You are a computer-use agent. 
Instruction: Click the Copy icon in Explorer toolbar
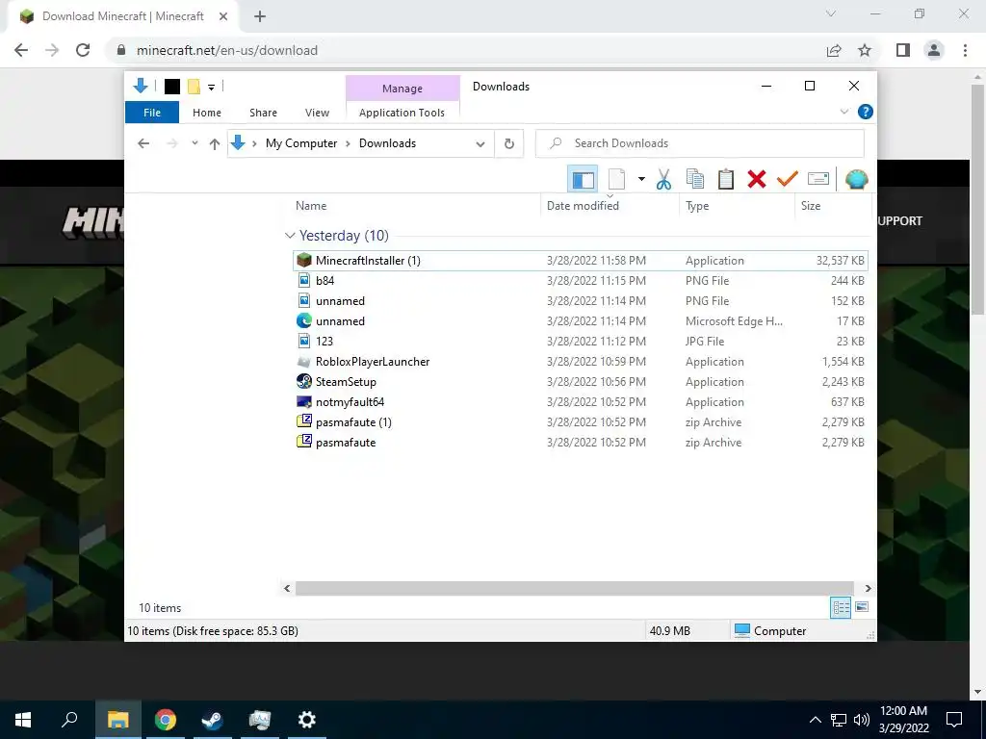695,180
